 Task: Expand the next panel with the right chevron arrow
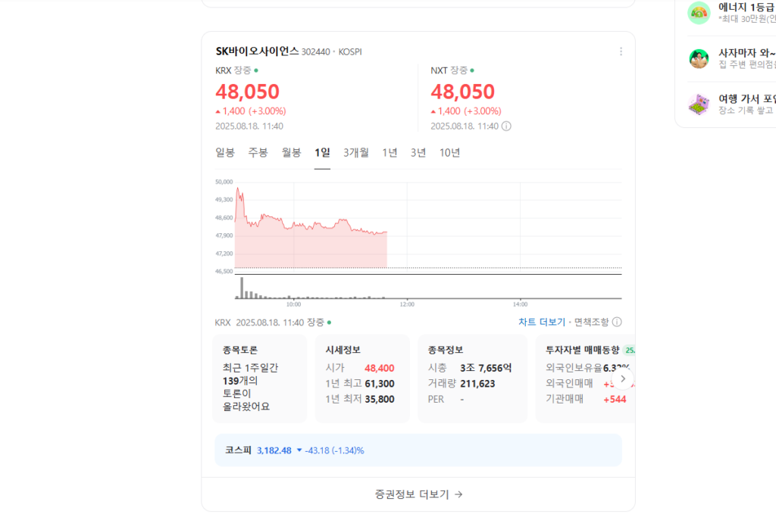pos(622,378)
